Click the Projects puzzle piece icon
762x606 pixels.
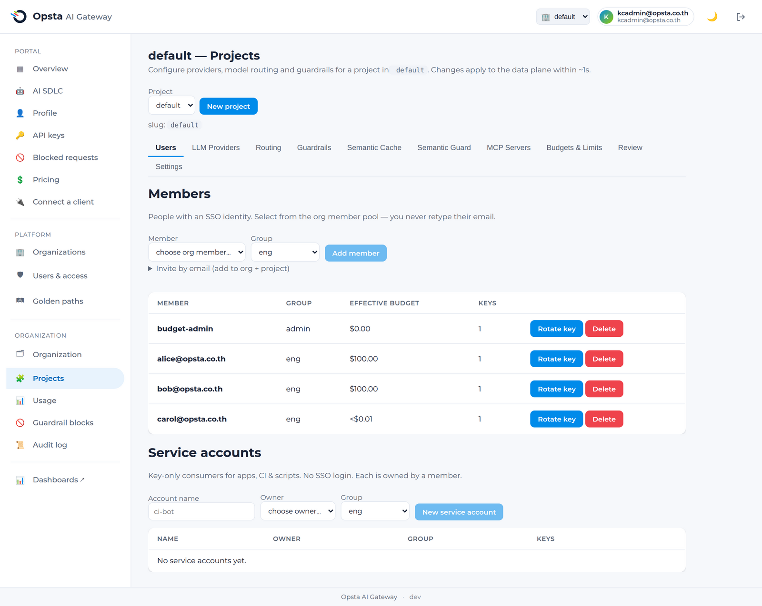coord(20,378)
